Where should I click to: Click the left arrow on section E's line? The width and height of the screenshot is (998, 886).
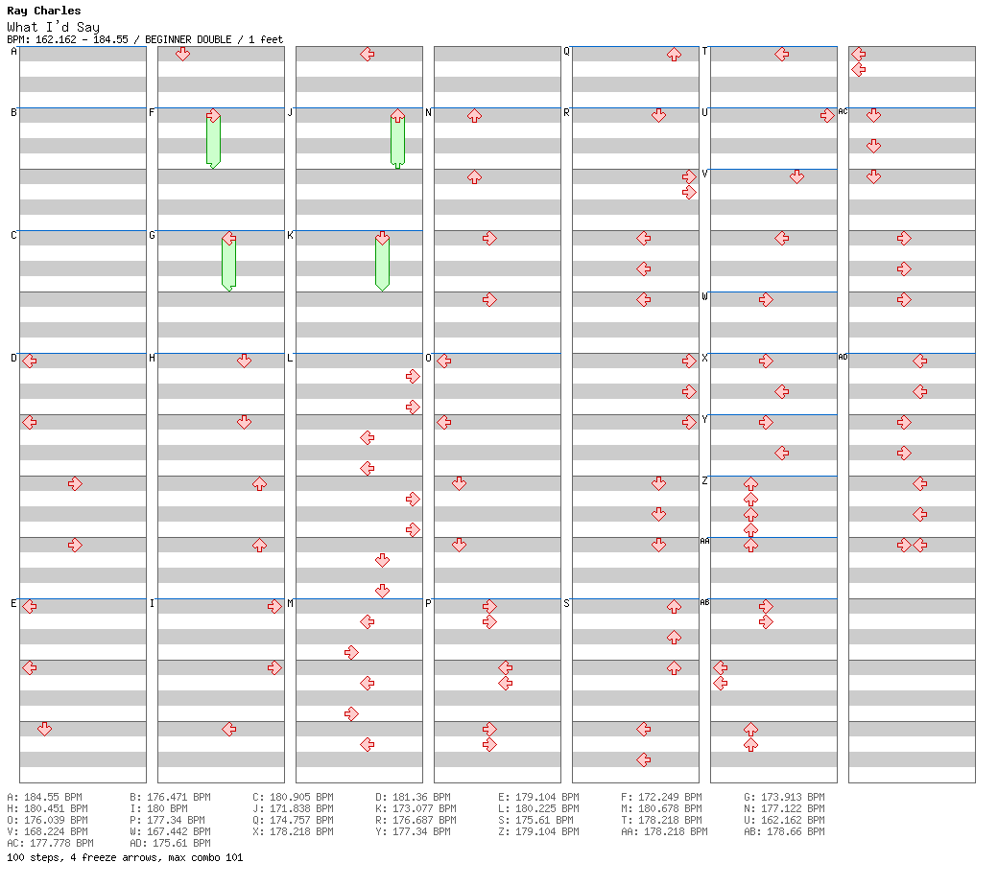coord(30,607)
